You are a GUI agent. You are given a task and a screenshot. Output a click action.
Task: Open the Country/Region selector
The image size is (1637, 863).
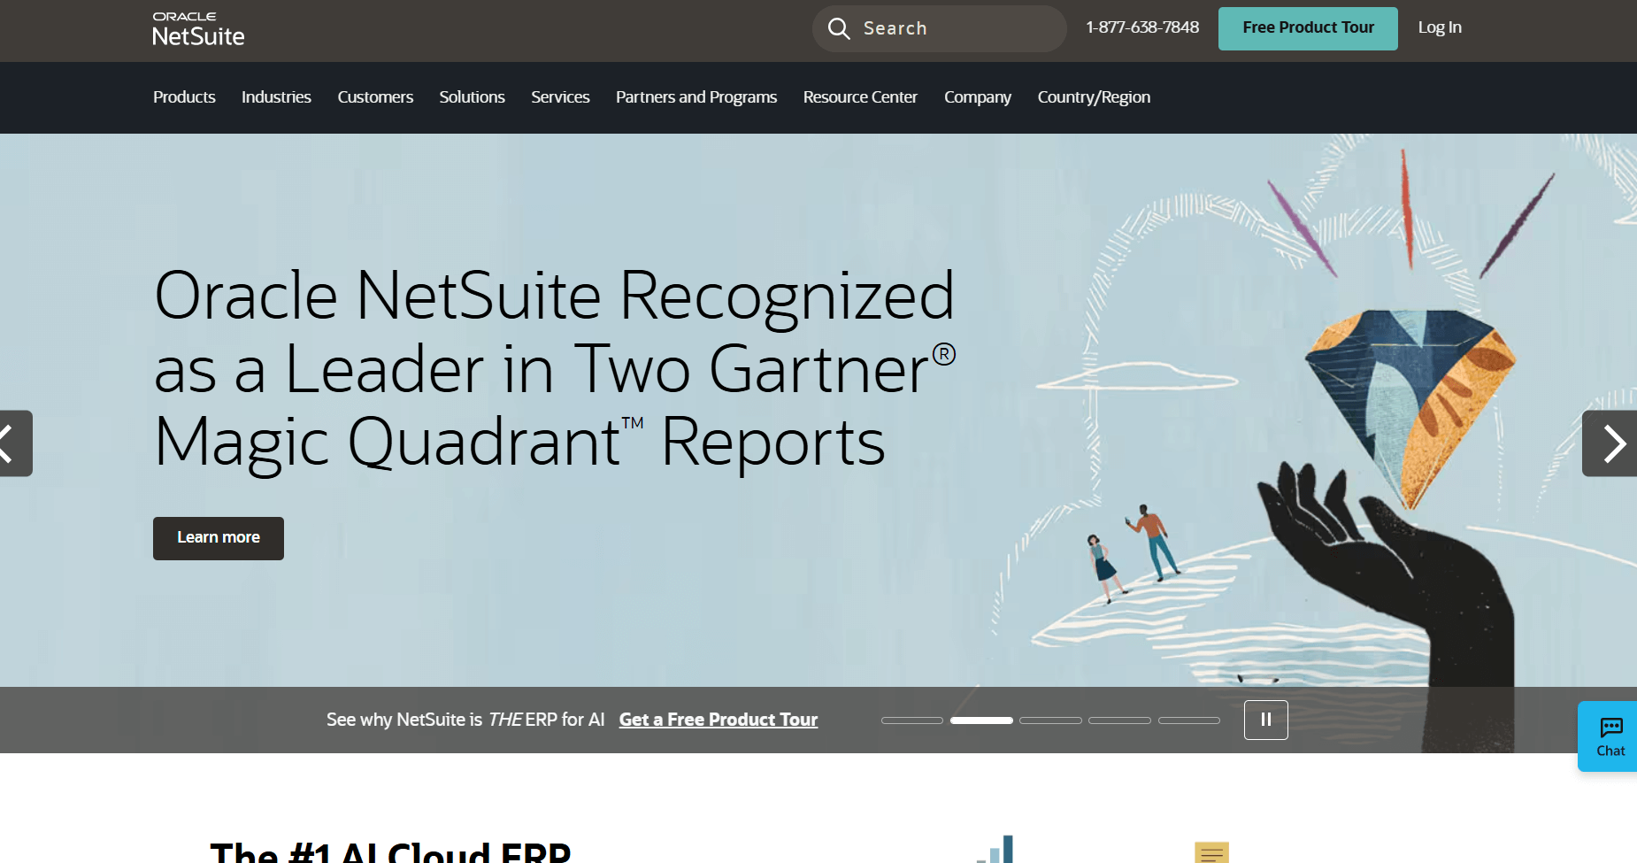point(1094,97)
